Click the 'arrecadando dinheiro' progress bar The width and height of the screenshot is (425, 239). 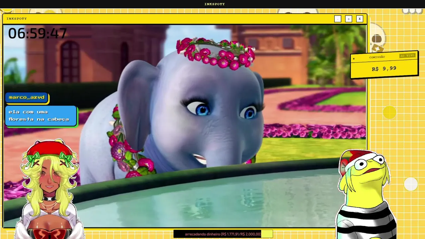click(223, 234)
